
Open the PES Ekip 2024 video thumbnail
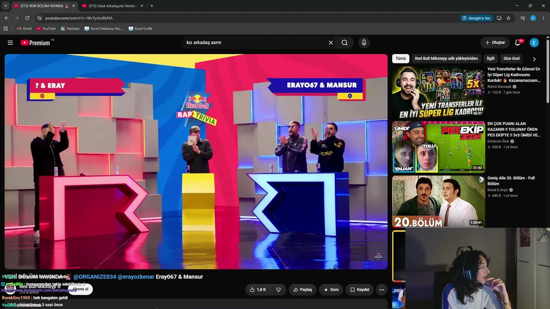pyautogui.click(x=438, y=147)
